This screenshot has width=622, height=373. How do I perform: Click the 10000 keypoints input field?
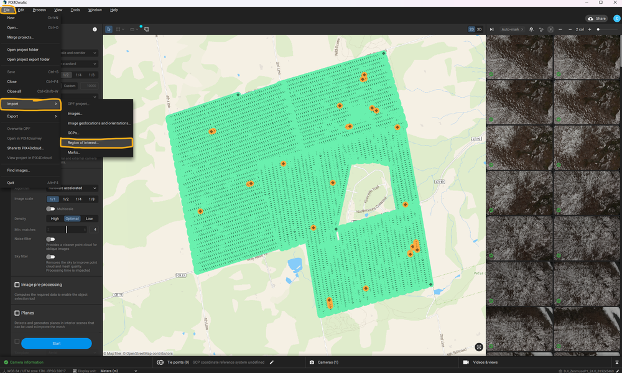89,86
